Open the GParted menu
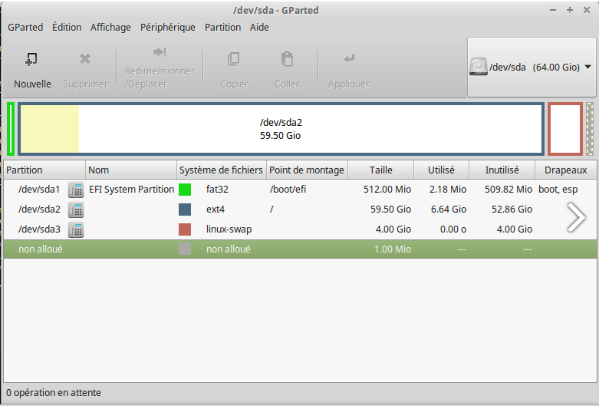 click(x=25, y=27)
